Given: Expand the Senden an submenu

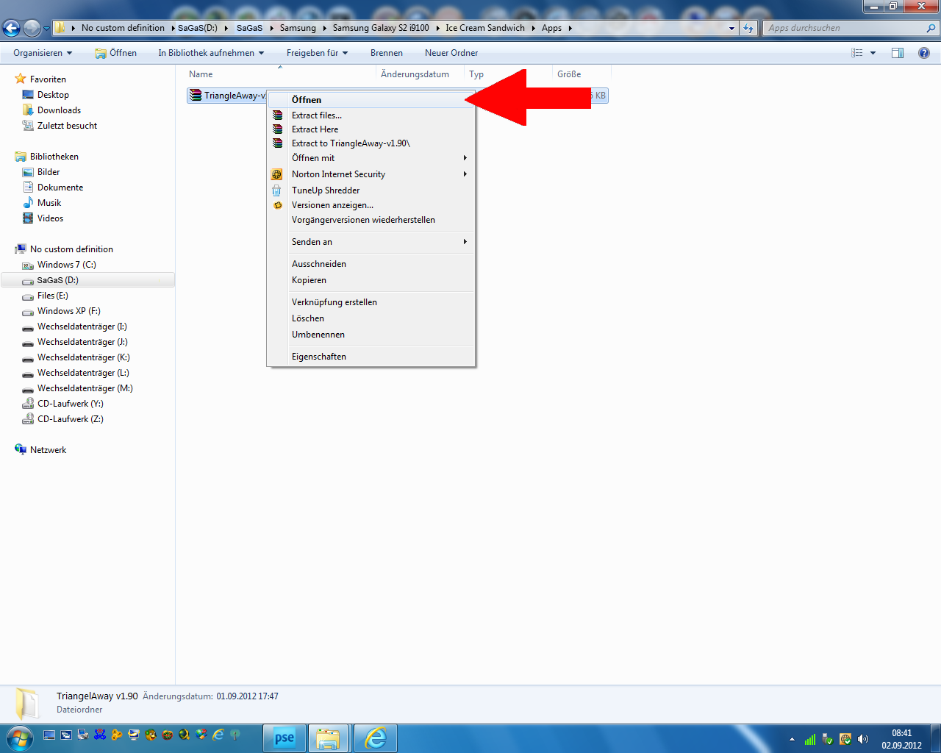Looking at the screenshot, I should 371,242.
